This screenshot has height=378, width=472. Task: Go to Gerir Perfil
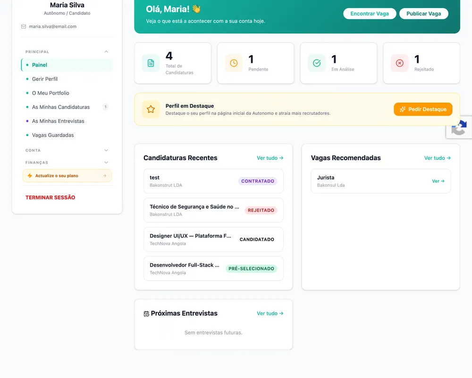67,79
